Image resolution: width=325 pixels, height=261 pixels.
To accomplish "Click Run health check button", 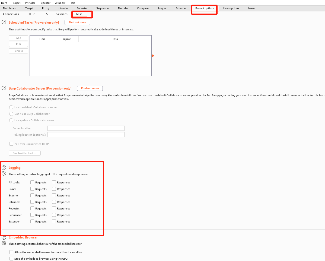I will click(25, 153).
